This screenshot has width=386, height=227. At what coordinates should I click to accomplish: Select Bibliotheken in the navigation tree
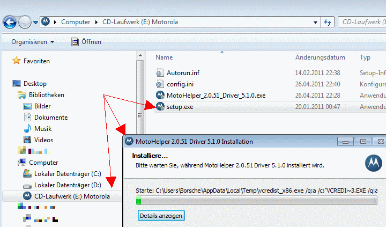[x=47, y=95]
